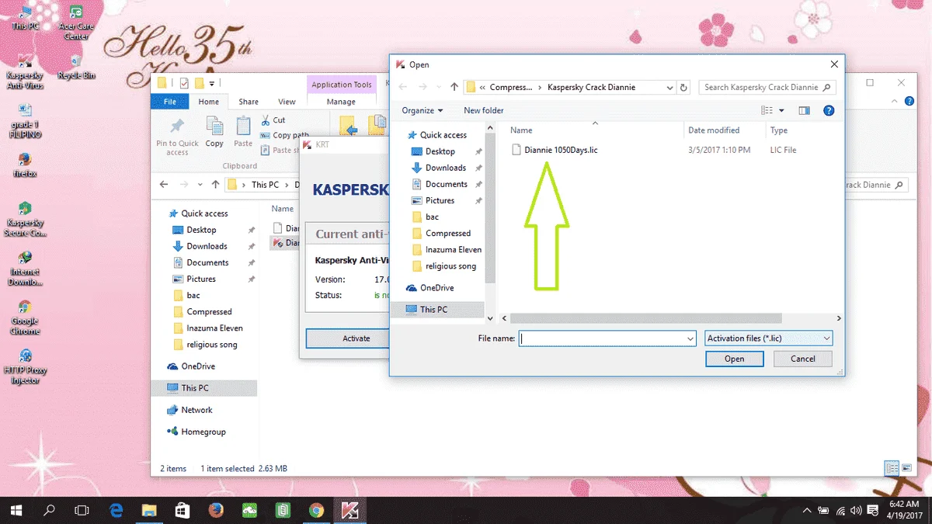Image resolution: width=932 pixels, height=524 pixels.
Task: Click Help icon in Open dialog
Action: coord(829,110)
